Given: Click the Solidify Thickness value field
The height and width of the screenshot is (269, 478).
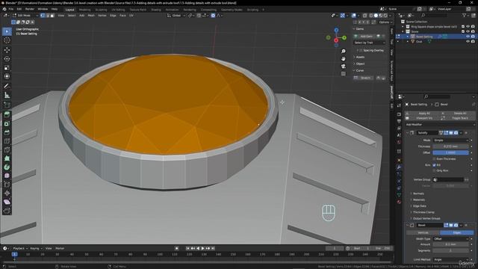Looking at the screenshot, I should coord(450,146).
